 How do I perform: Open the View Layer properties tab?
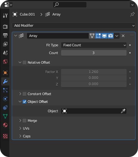[5, 44]
